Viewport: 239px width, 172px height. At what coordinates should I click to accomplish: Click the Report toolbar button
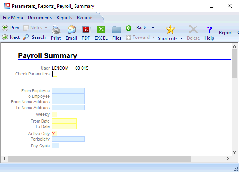click(x=226, y=33)
